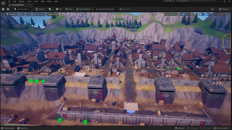Click the Launch Session button

click(x=83, y=9)
